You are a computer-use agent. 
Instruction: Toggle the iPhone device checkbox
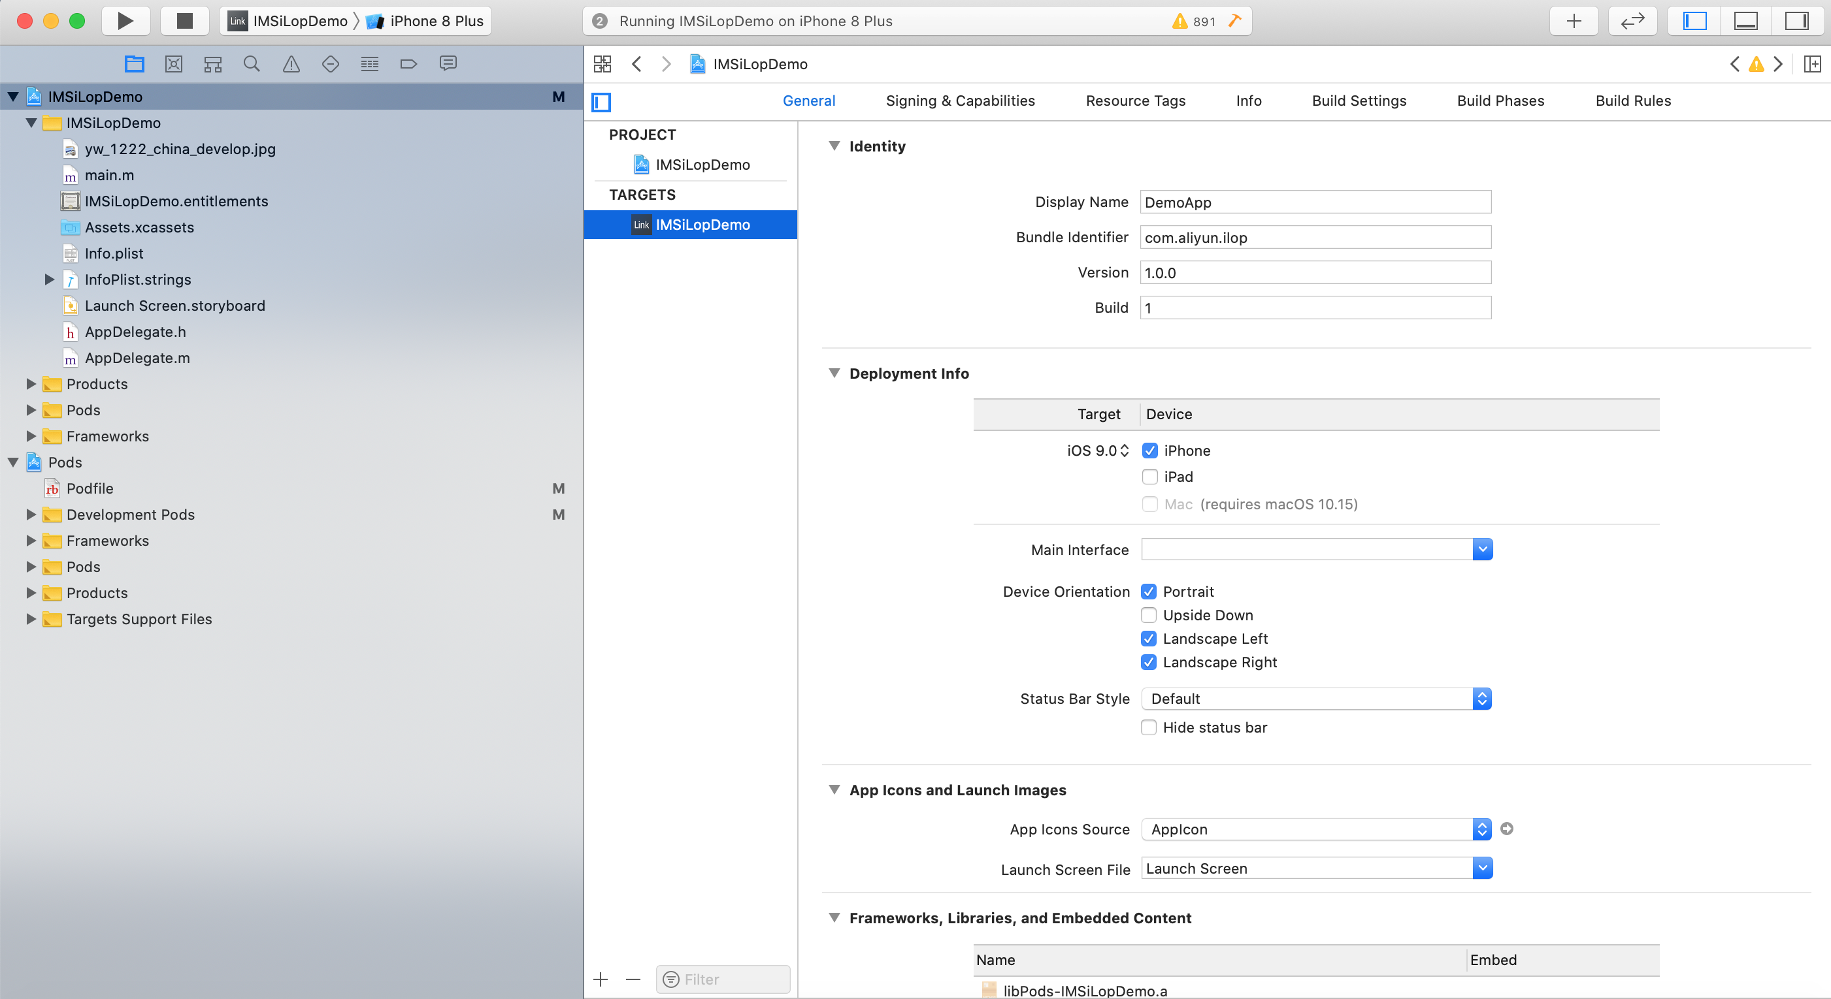pos(1150,450)
